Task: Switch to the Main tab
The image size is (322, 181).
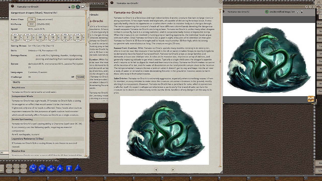Action: point(88,23)
